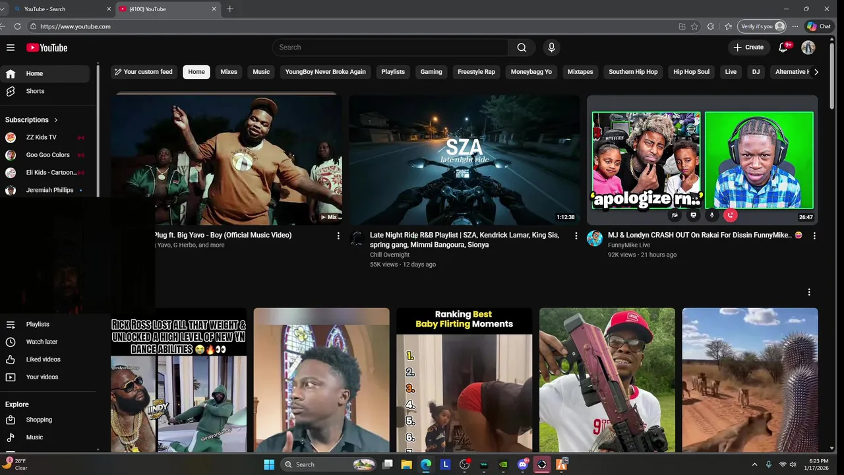
Task: Click the YouTube logo
Action: coord(47,47)
